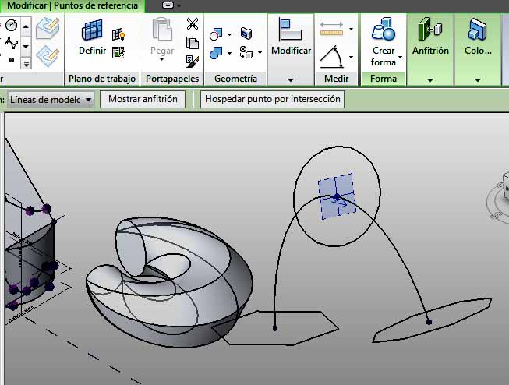
Task: Expand the Pegar paste options arrow
Action: (162, 64)
